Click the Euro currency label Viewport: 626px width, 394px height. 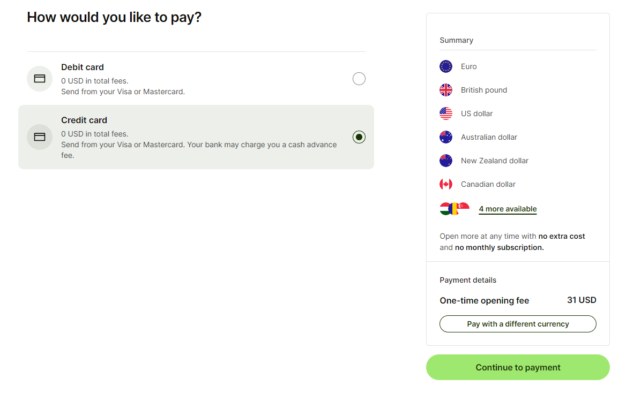point(469,66)
